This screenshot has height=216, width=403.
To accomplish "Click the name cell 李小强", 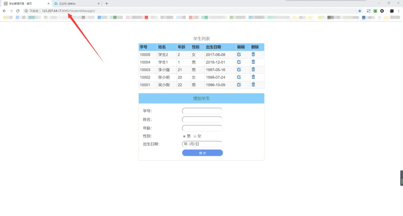I will tap(167, 70).
